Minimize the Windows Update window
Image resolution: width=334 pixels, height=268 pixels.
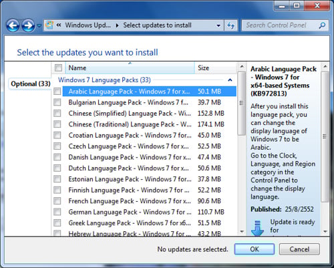(x=282, y=6)
